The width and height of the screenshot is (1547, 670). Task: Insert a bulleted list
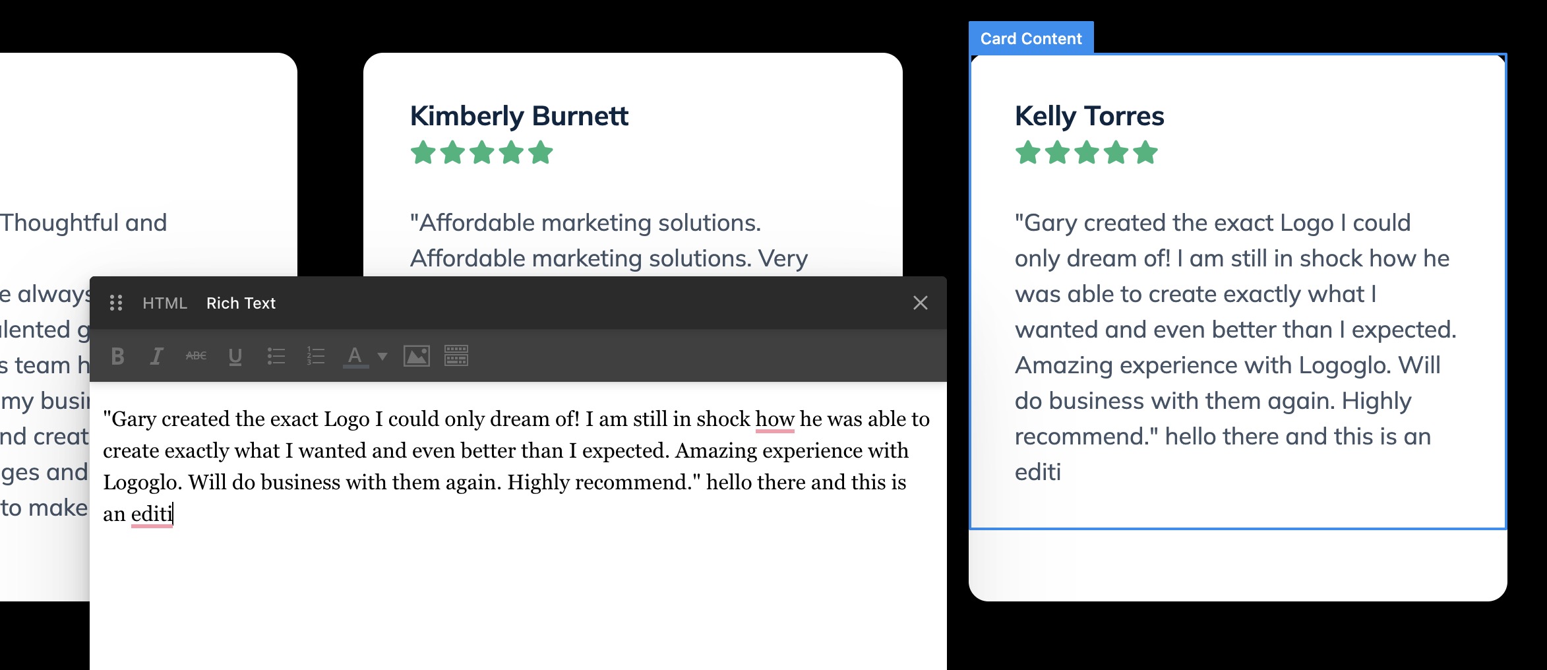tap(276, 357)
